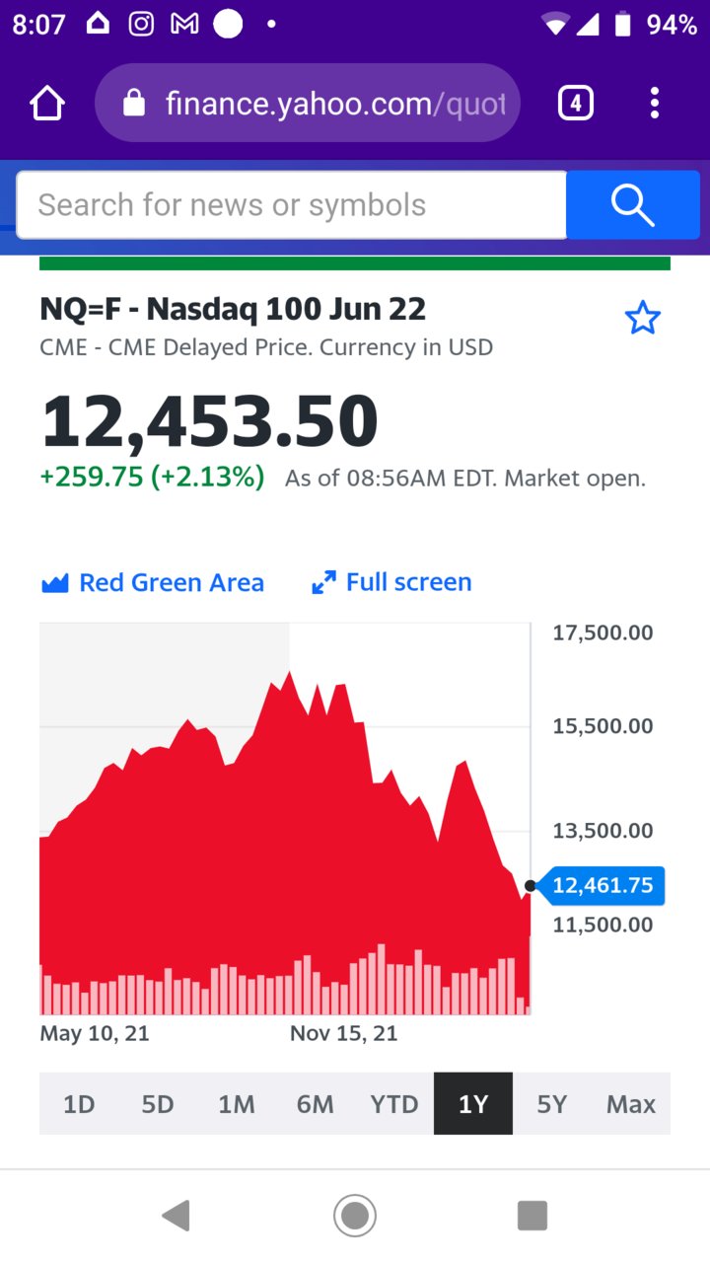
Task: Tap the Android back navigation button
Action: pos(176,1216)
